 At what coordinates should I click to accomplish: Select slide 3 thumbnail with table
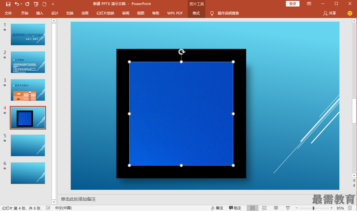(28, 90)
